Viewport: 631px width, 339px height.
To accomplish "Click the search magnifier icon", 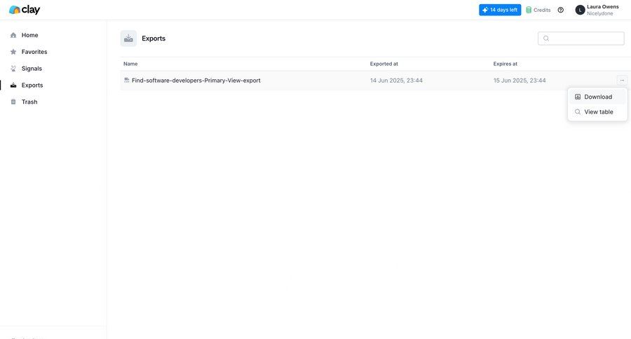I will click(x=546, y=39).
